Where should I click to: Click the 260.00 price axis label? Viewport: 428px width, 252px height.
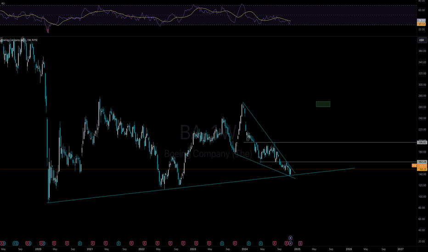click(422, 107)
